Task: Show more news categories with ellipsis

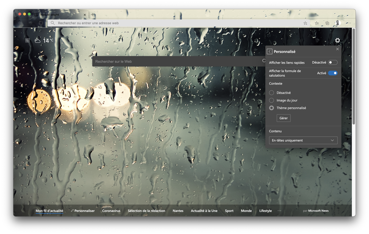Action: point(279,211)
